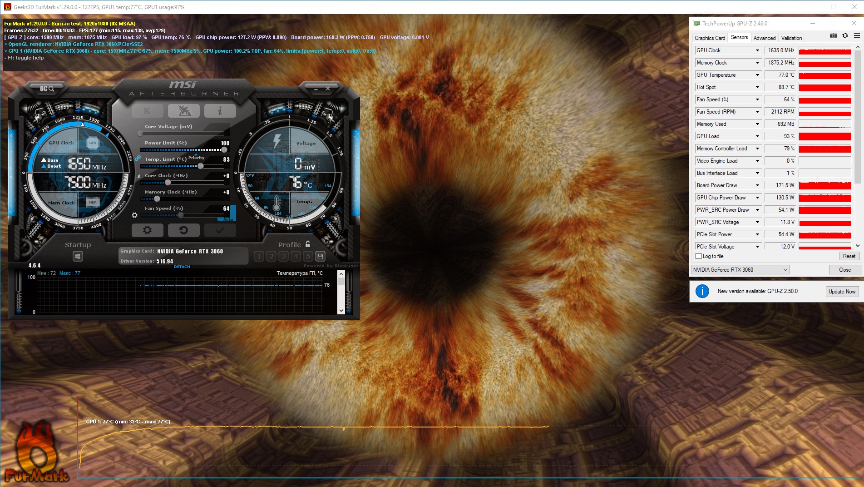This screenshot has width=864, height=487.
Task: Click DETACH under the Afterburner card info
Action: click(x=182, y=267)
